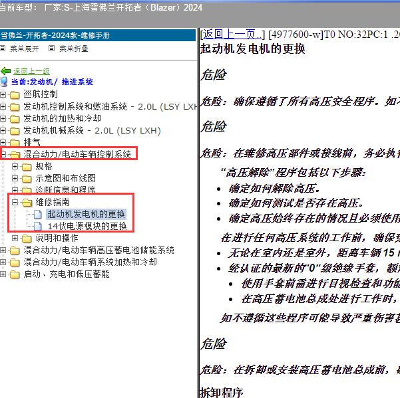
Task: Click open folder icon of 混合动力/电动车辆控制系统
Action: (15, 155)
